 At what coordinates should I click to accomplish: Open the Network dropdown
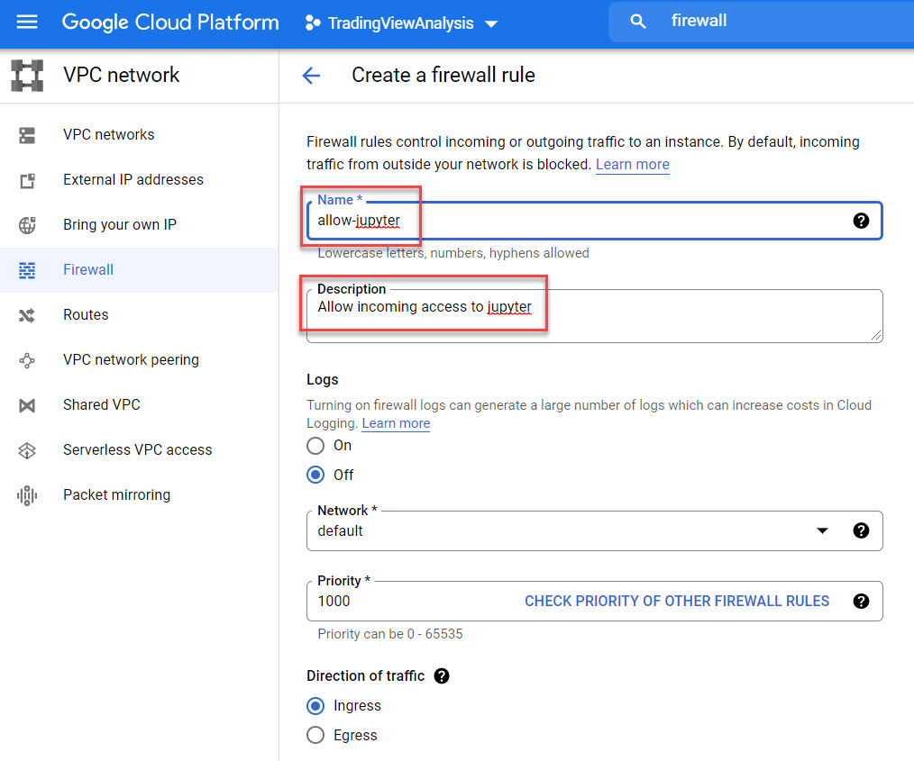click(822, 530)
